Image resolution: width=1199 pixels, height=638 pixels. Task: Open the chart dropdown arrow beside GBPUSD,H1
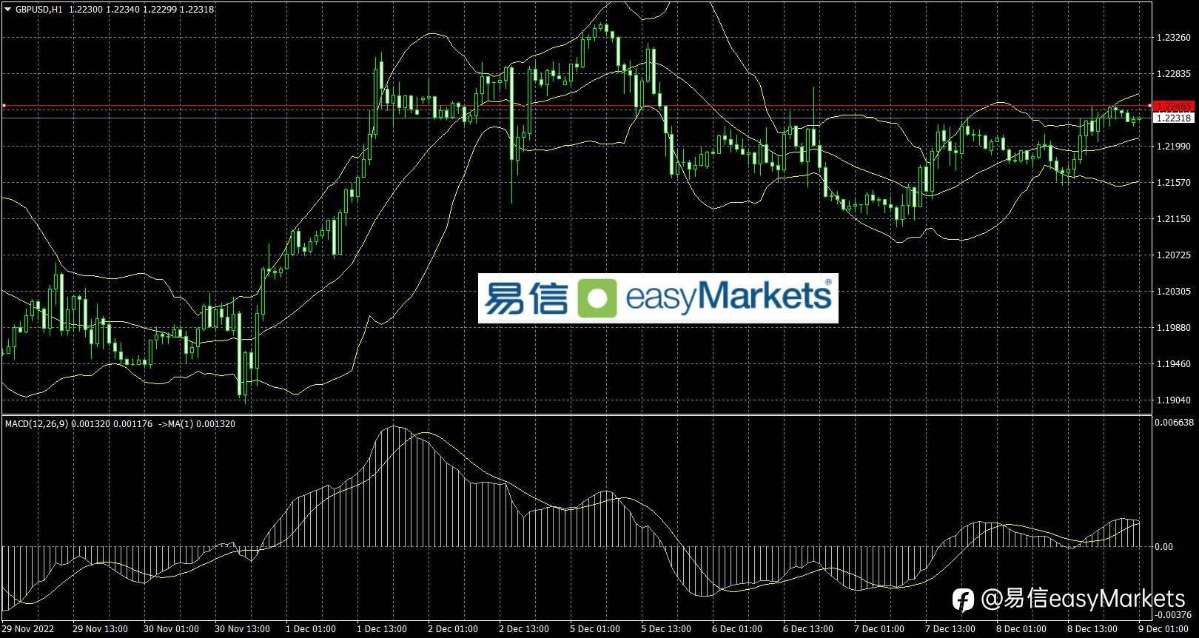[x=8, y=10]
